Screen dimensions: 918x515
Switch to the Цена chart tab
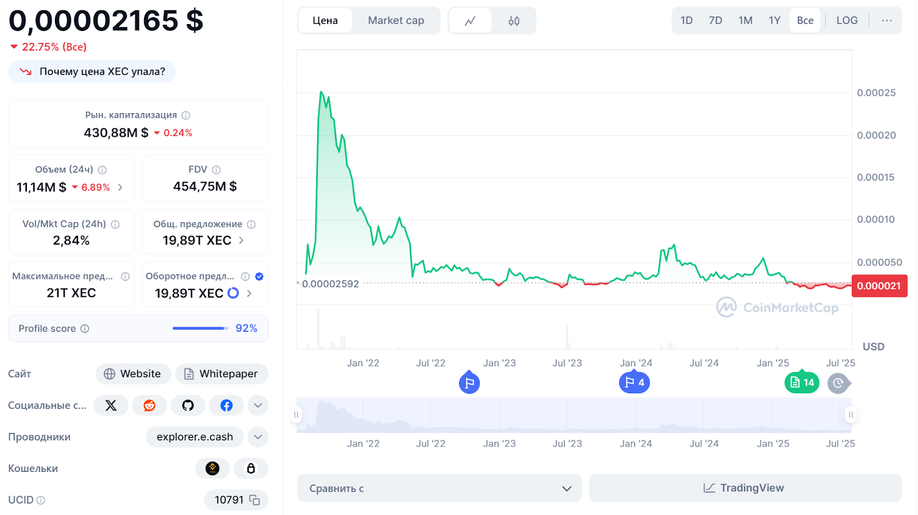click(325, 21)
